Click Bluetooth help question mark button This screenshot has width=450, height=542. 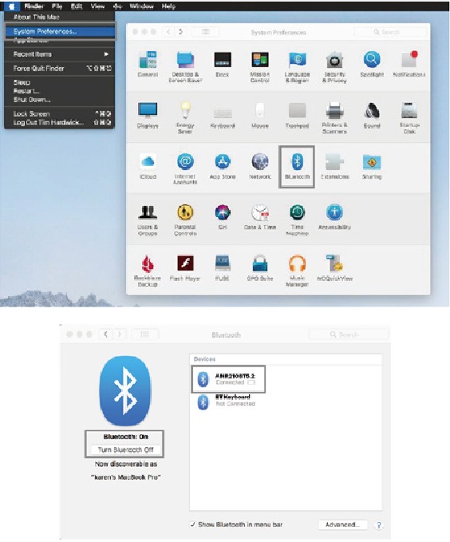379,524
